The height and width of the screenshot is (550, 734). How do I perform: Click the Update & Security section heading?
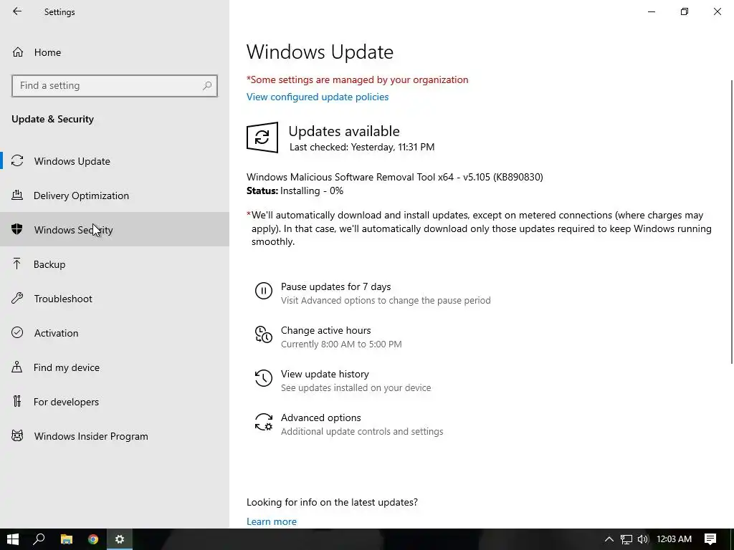click(x=52, y=119)
